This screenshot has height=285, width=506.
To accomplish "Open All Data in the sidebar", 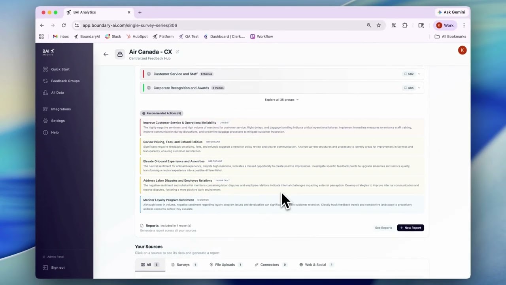I will coord(53,93).
